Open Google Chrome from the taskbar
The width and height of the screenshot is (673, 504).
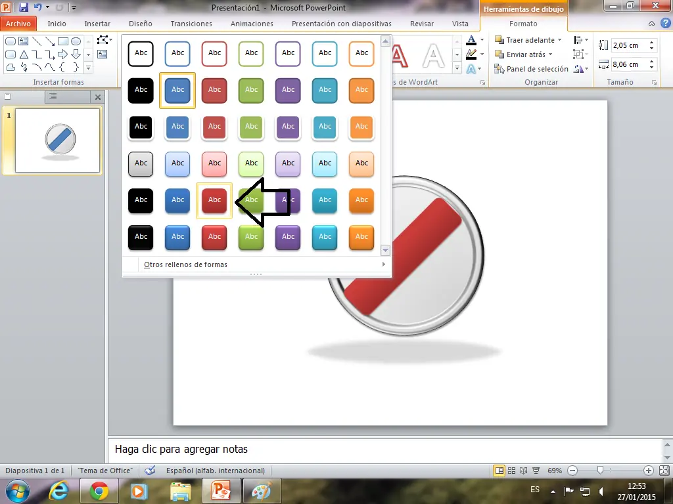pyautogui.click(x=99, y=491)
